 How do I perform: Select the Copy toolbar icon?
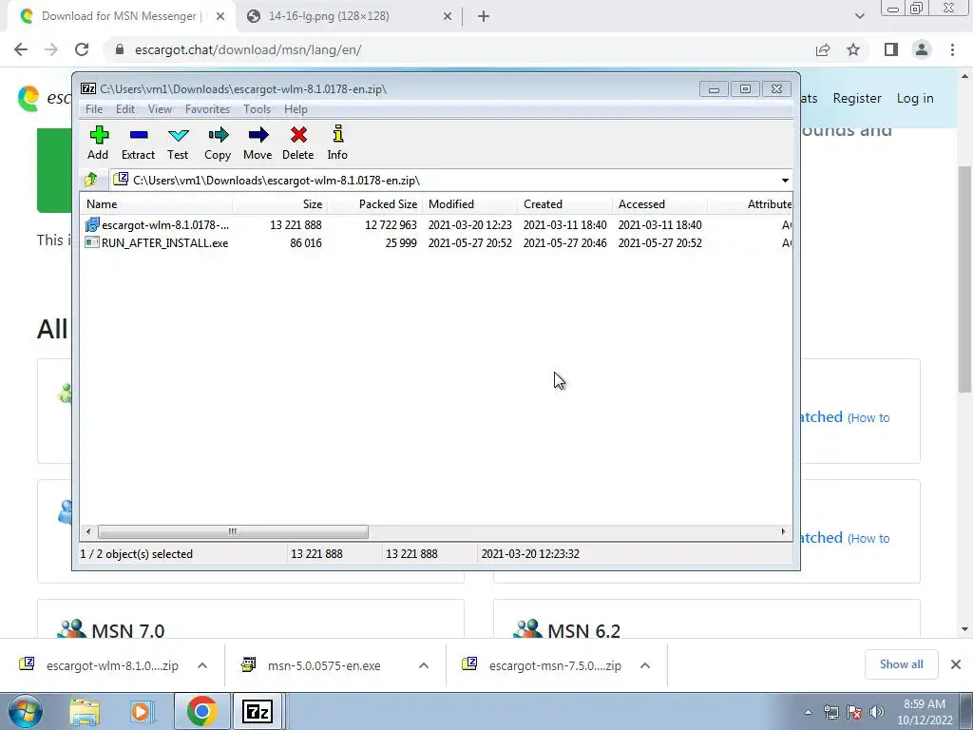218,144
